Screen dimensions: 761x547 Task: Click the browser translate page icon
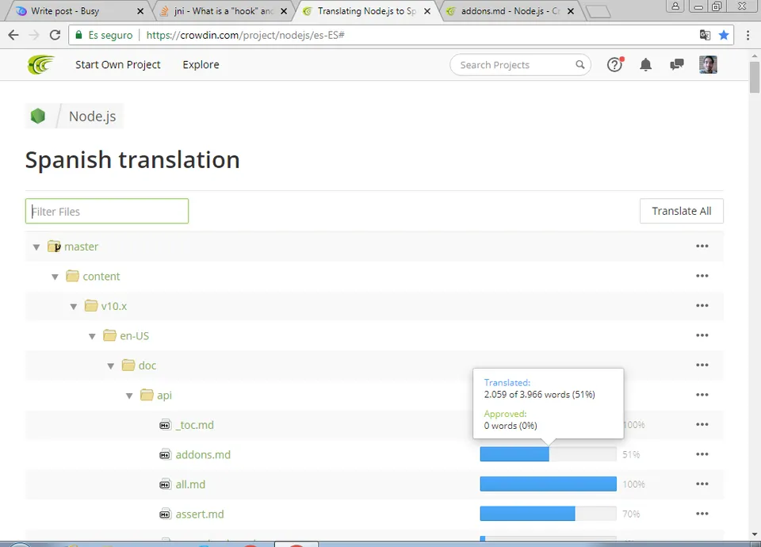tap(705, 35)
